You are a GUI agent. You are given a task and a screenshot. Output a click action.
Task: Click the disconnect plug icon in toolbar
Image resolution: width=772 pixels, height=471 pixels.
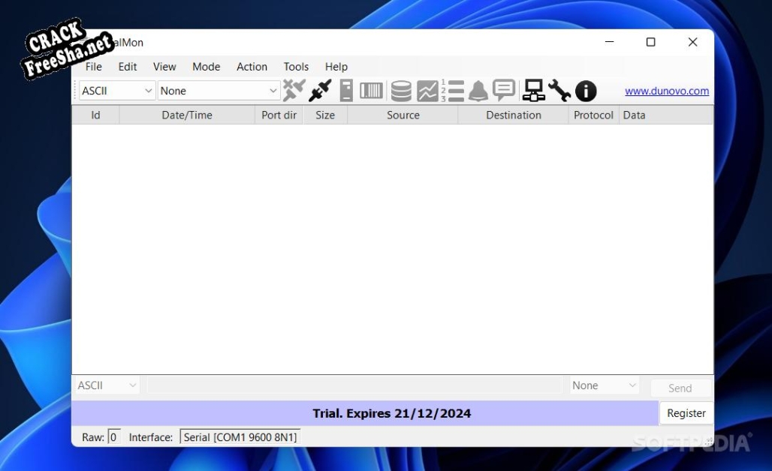[x=294, y=91]
